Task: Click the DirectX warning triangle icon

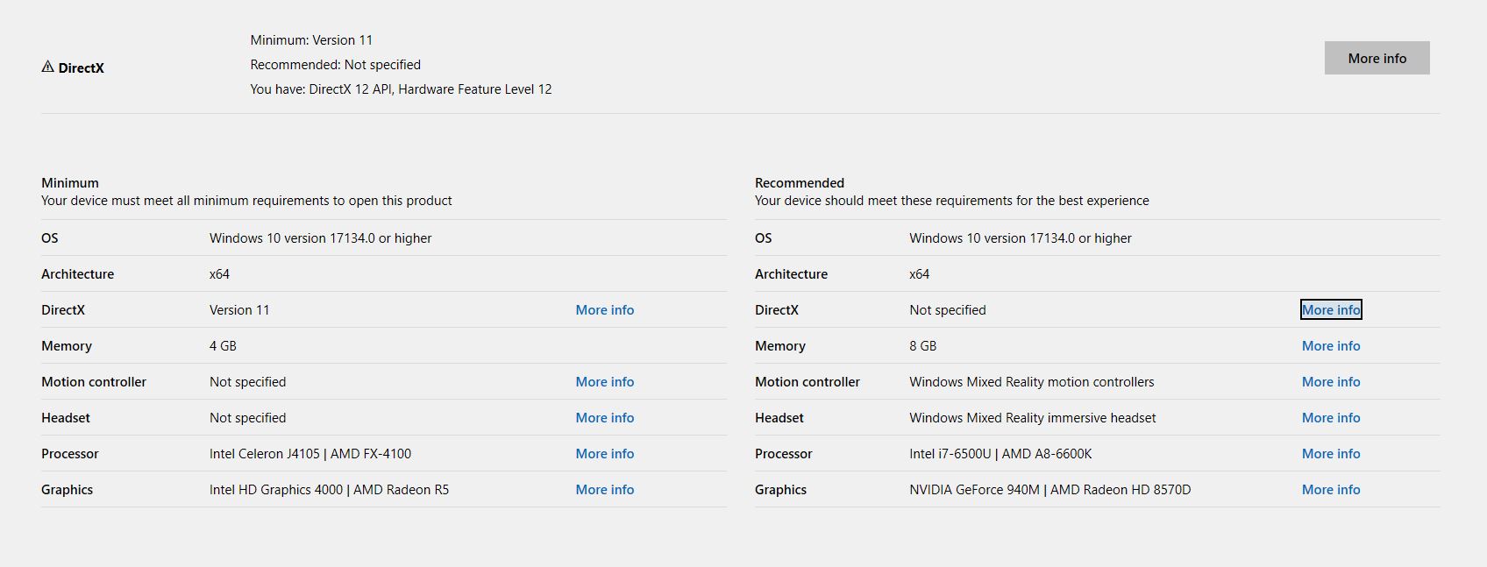Action: pos(47,67)
